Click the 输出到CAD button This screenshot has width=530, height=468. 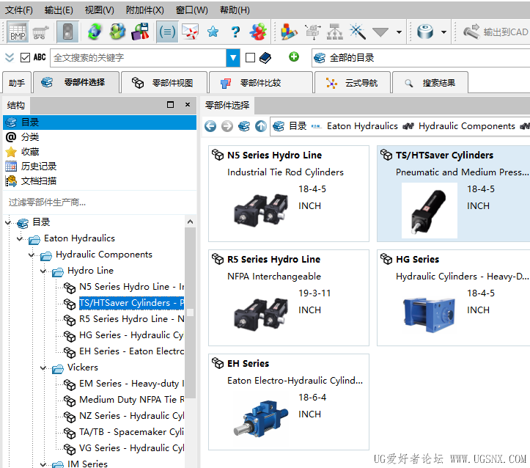496,32
